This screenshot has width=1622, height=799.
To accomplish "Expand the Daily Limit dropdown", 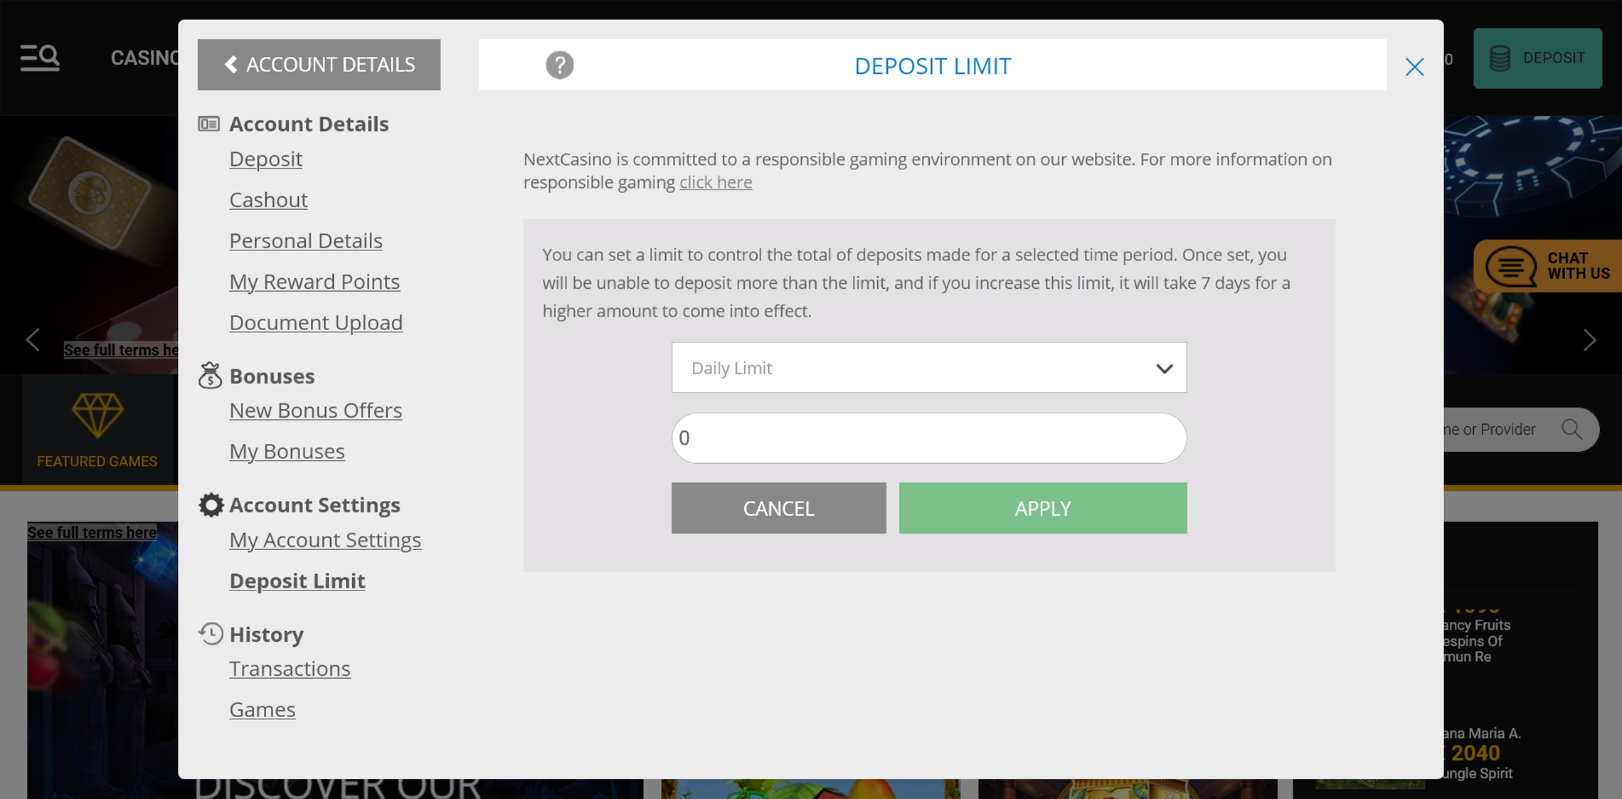I will pos(929,368).
